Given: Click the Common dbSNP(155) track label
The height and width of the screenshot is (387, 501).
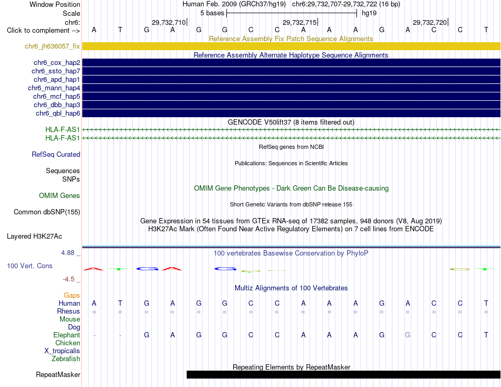Looking at the screenshot, I should tap(47, 212).
